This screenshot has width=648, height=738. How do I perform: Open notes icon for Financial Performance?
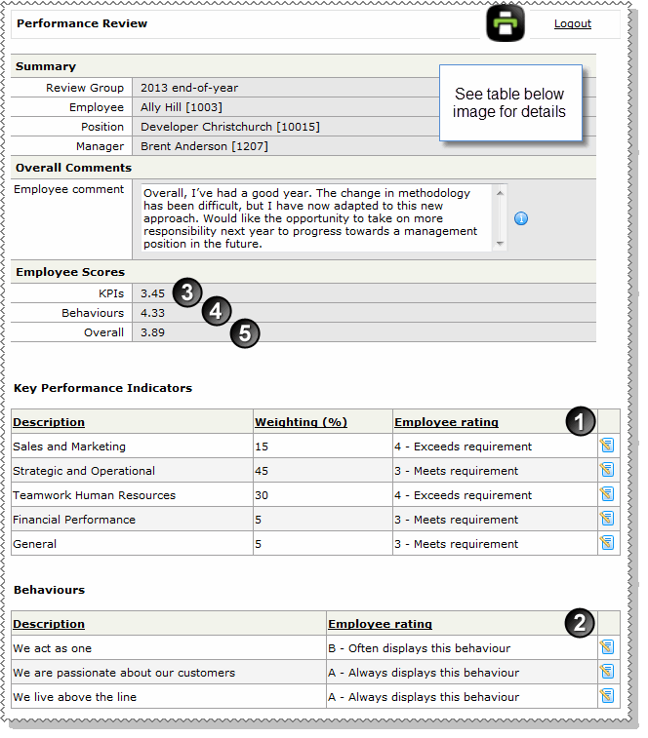(607, 519)
